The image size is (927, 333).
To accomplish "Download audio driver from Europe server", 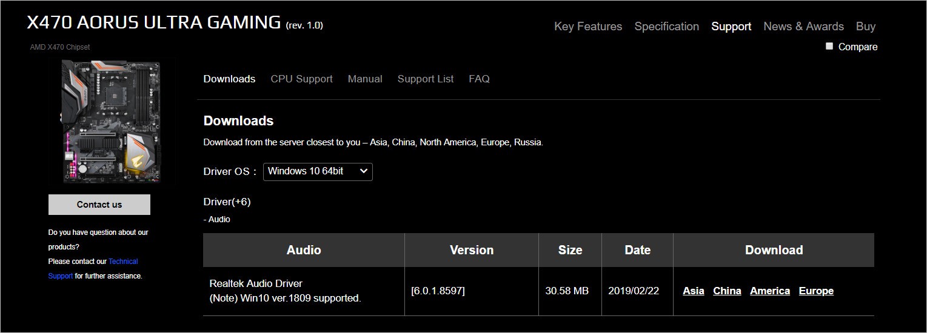I will click(815, 291).
